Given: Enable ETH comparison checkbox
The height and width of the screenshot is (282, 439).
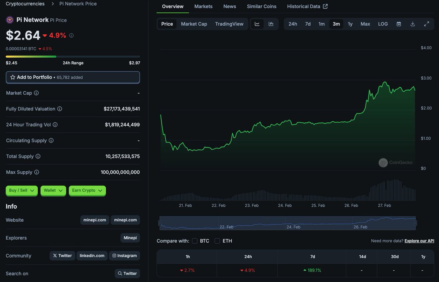Looking at the screenshot, I should click(217, 241).
